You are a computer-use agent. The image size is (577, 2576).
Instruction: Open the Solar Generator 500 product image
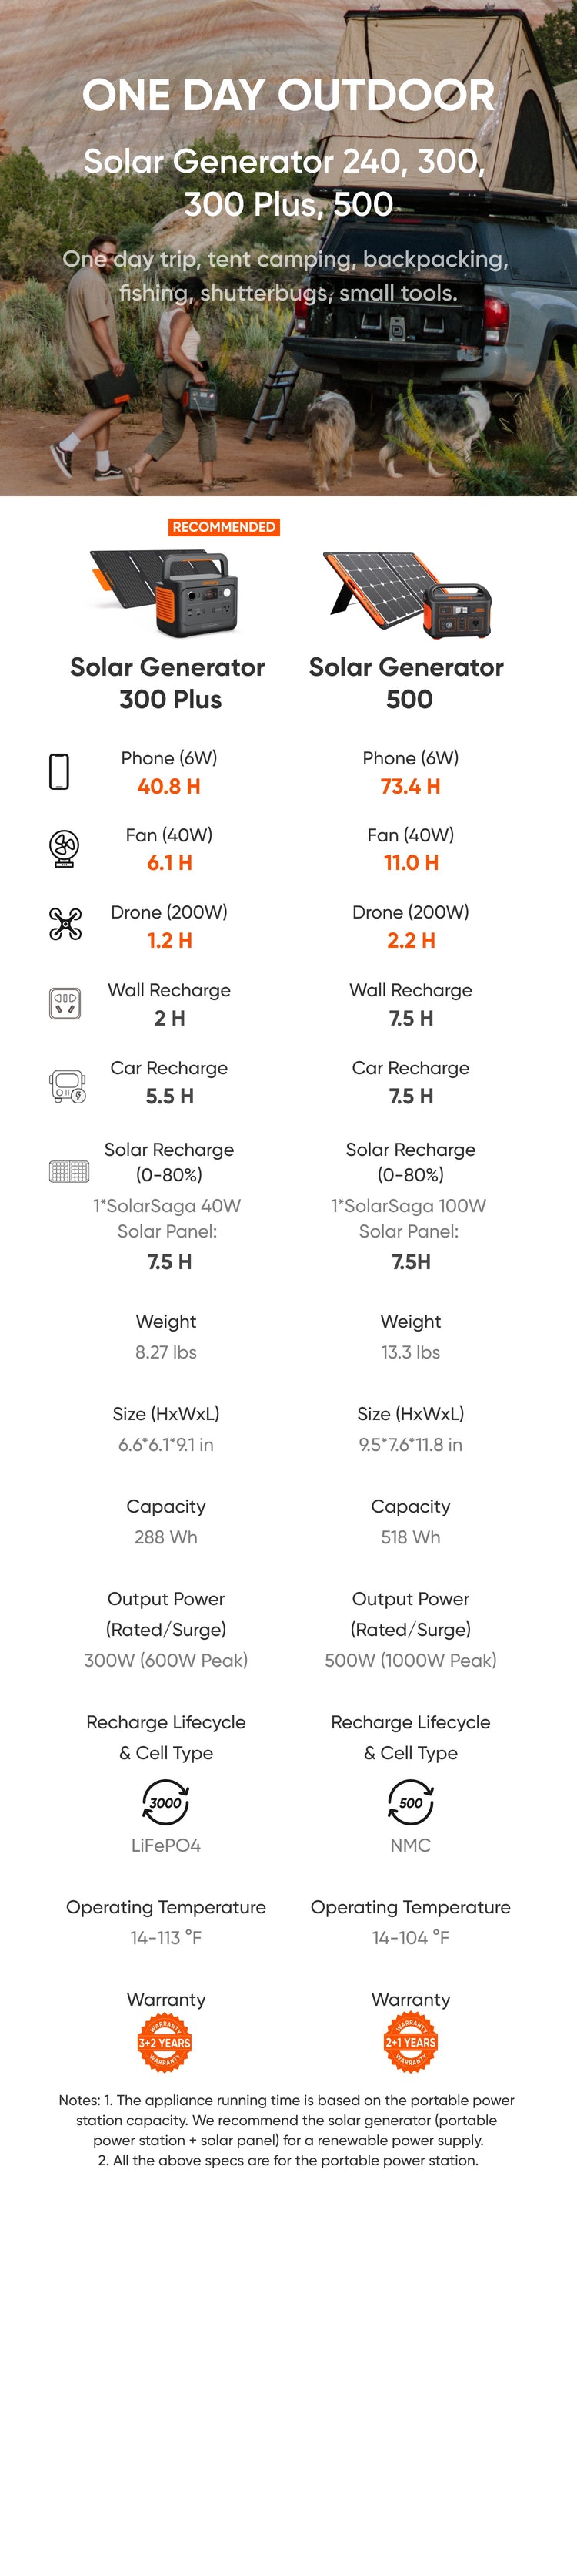pyautogui.click(x=407, y=593)
